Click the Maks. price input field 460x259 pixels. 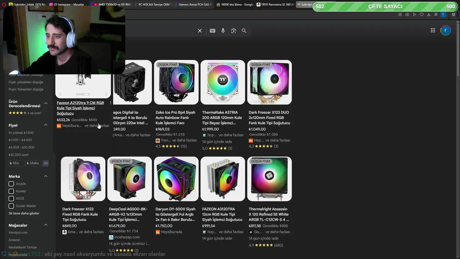tap(34, 163)
